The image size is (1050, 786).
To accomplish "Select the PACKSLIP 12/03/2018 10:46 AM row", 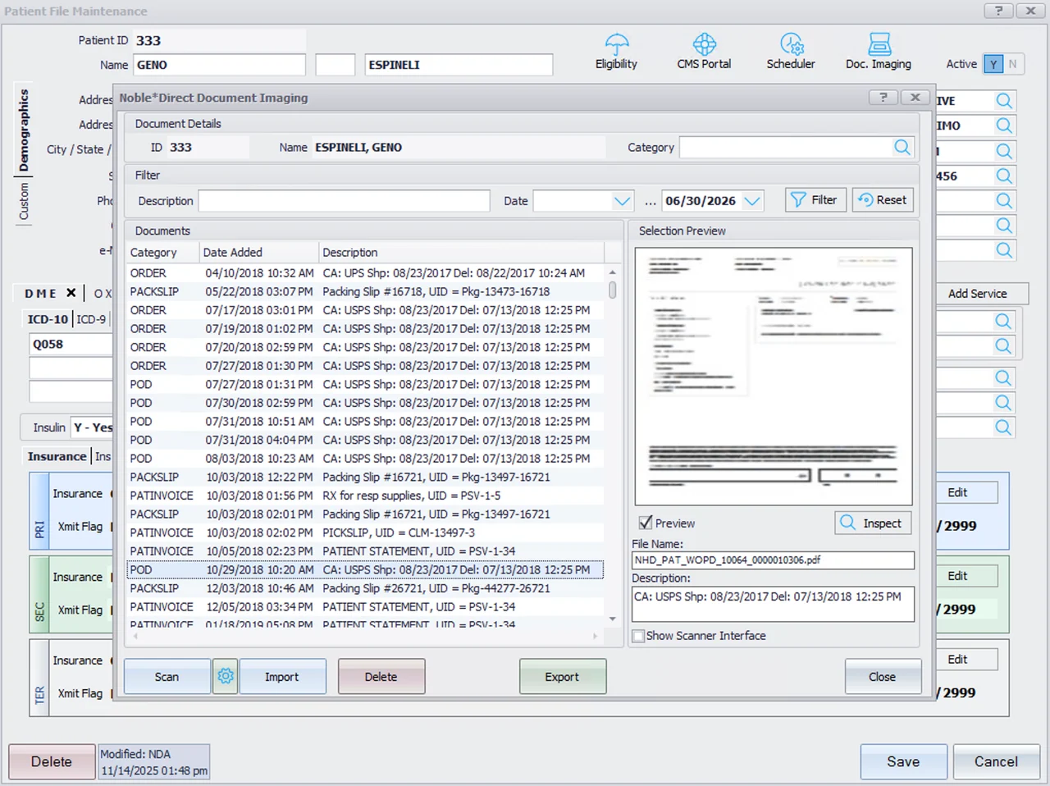I will click(365, 588).
